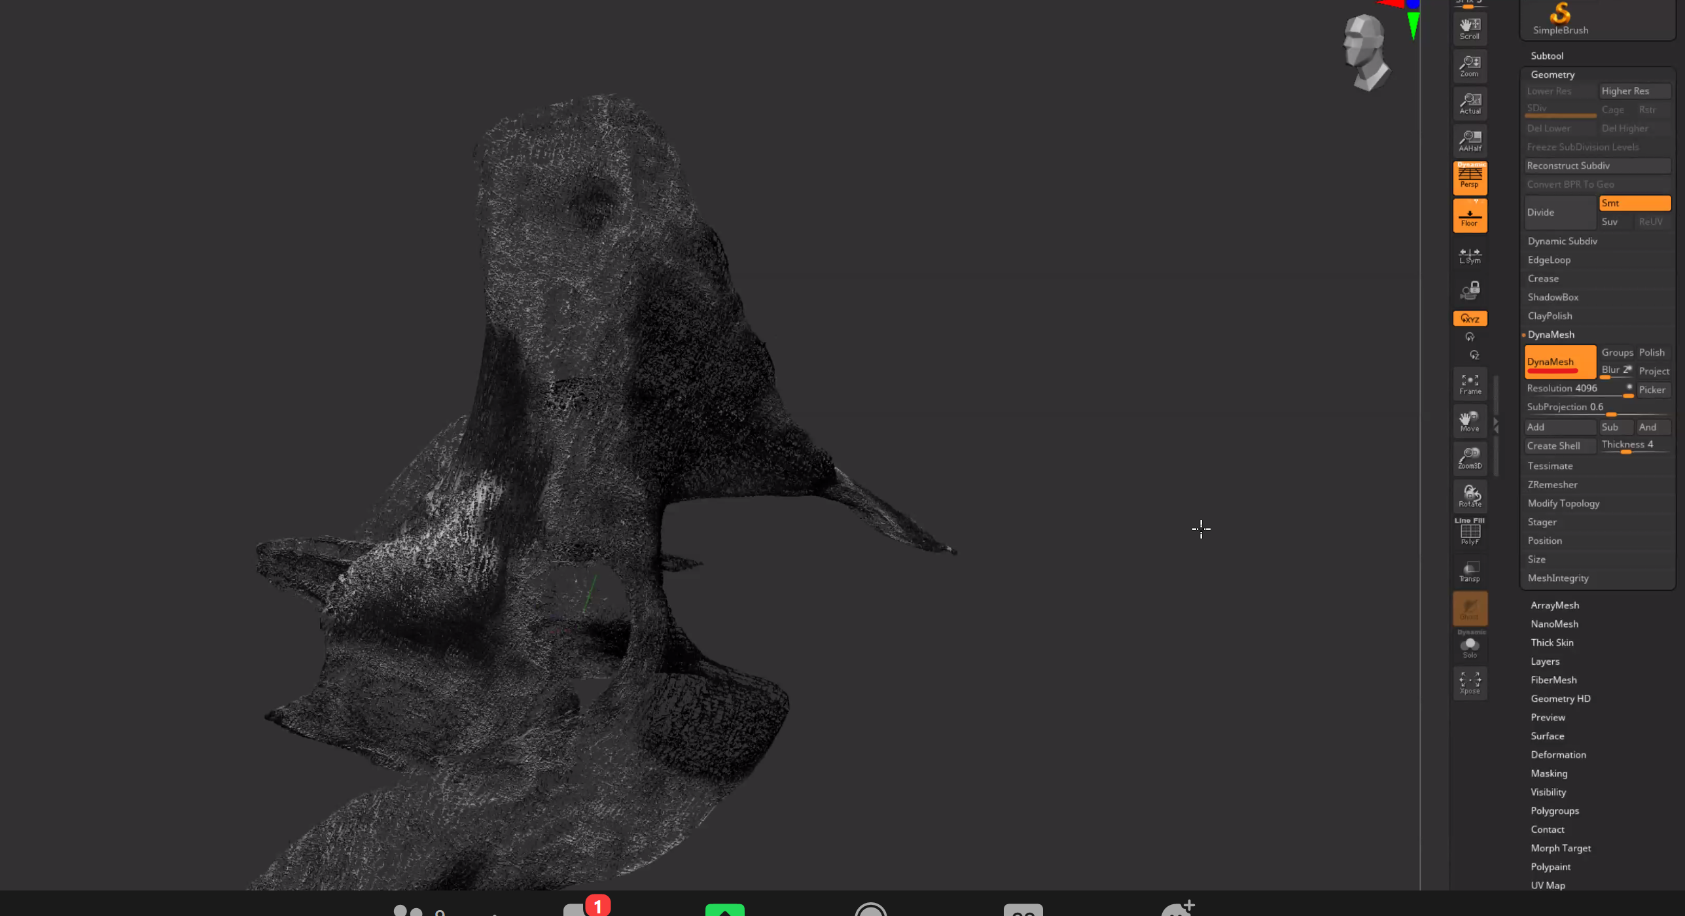Open the Stager subsection

pyautogui.click(x=1542, y=522)
